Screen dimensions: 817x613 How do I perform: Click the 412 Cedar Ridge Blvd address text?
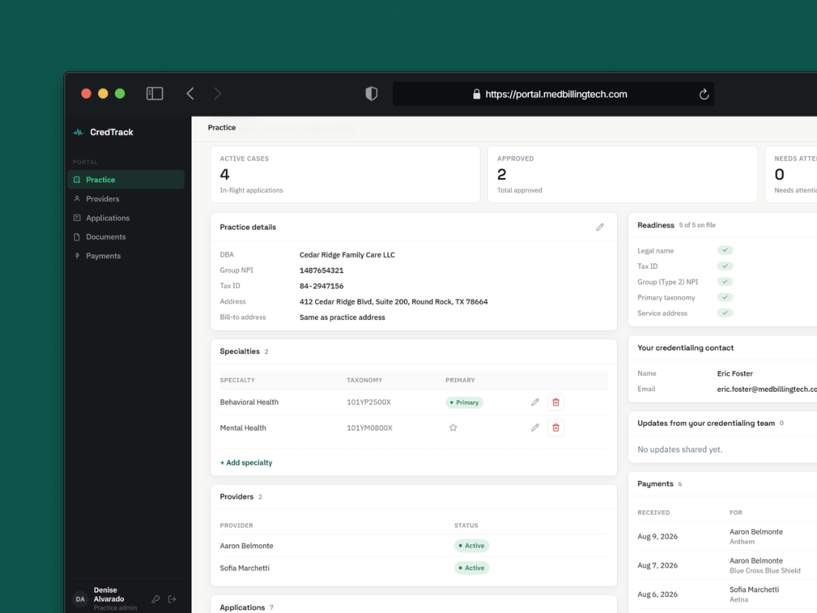(x=394, y=302)
